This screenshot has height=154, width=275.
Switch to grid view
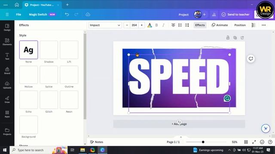tap(246, 142)
